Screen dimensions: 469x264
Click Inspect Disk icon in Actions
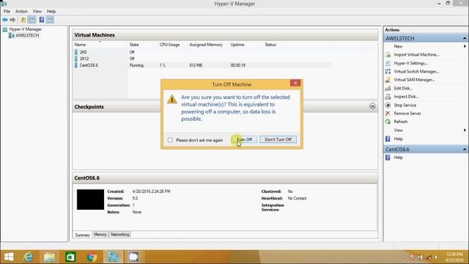click(x=388, y=97)
